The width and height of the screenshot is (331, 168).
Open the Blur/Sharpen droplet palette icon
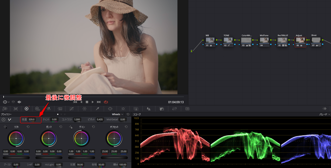pos(148,109)
